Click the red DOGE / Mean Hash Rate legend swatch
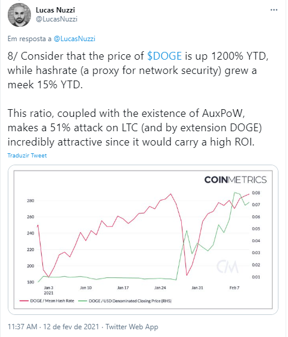The height and width of the screenshot is (337, 288). point(24,301)
